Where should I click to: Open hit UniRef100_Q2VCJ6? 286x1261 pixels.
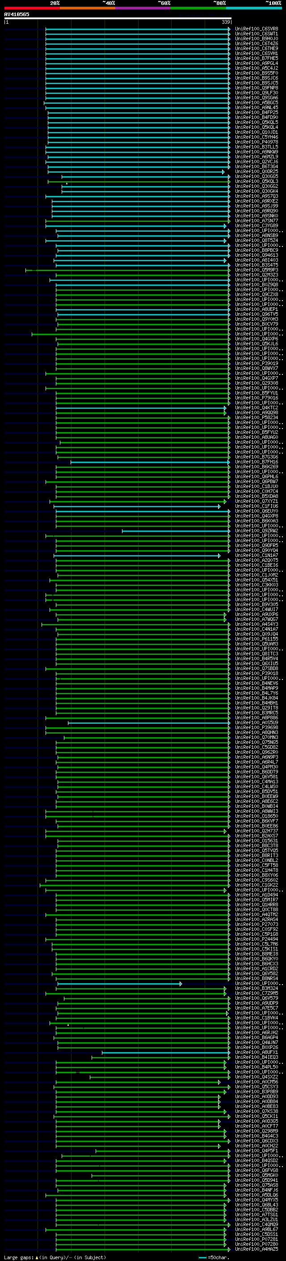tap(257, 161)
